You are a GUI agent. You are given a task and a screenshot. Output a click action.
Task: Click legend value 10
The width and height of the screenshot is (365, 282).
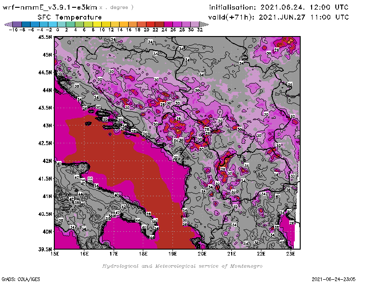102,30
